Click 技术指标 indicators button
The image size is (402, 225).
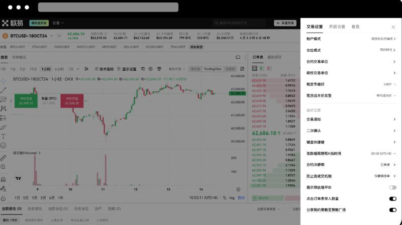click(x=104, y=69)
